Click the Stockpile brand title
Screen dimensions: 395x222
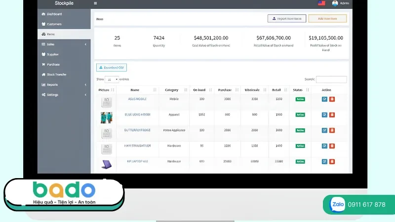[64, 3]
